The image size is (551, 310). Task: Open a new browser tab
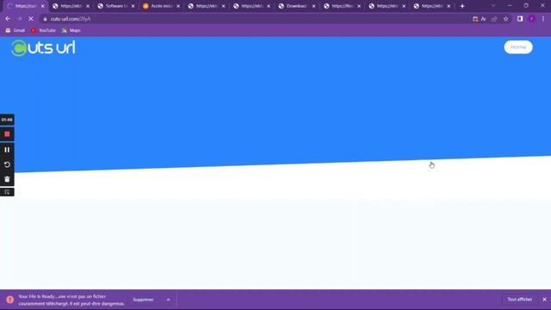pyautogui.click(x=462, y=6)
